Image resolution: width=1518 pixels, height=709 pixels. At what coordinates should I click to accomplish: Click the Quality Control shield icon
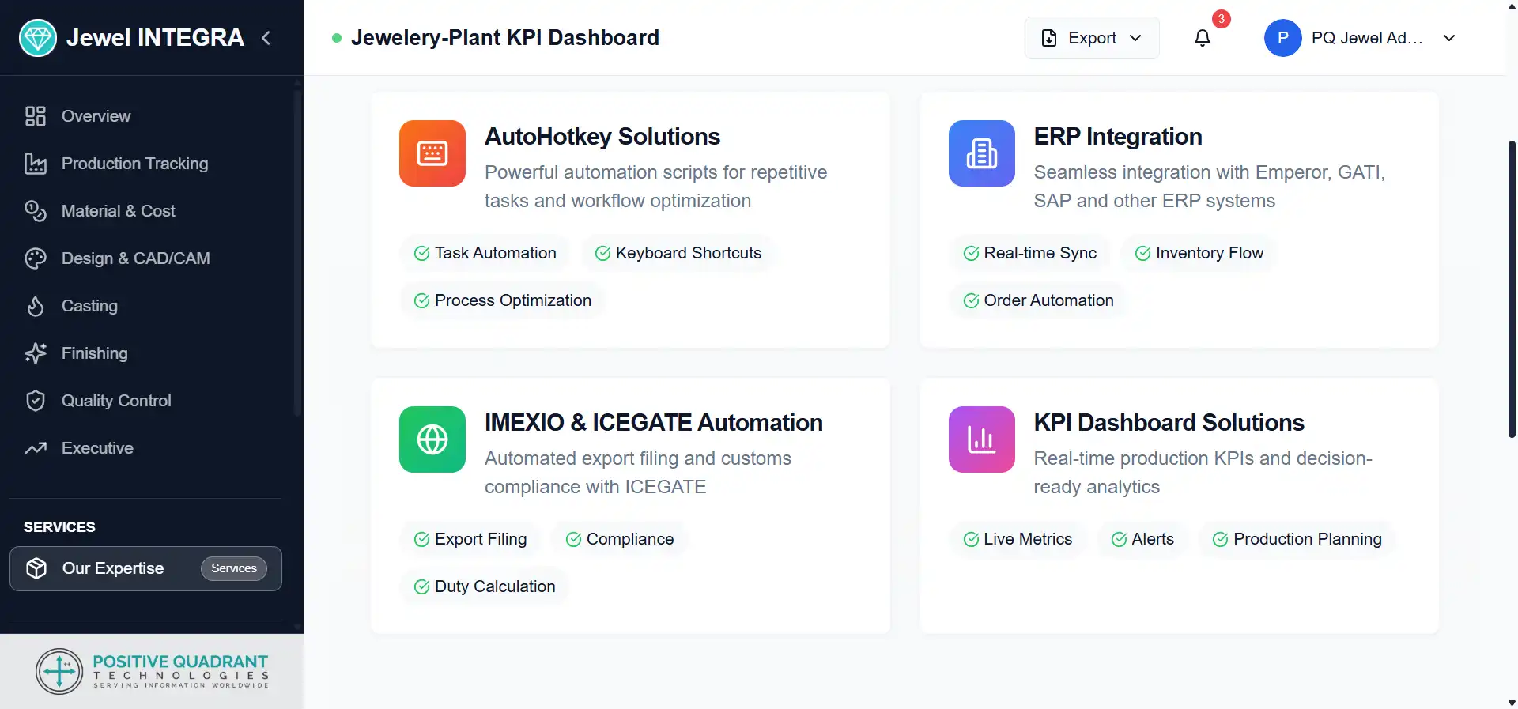[36, 401]
